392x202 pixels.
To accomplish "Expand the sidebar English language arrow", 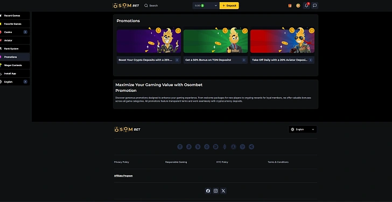I will coord(25,82).
